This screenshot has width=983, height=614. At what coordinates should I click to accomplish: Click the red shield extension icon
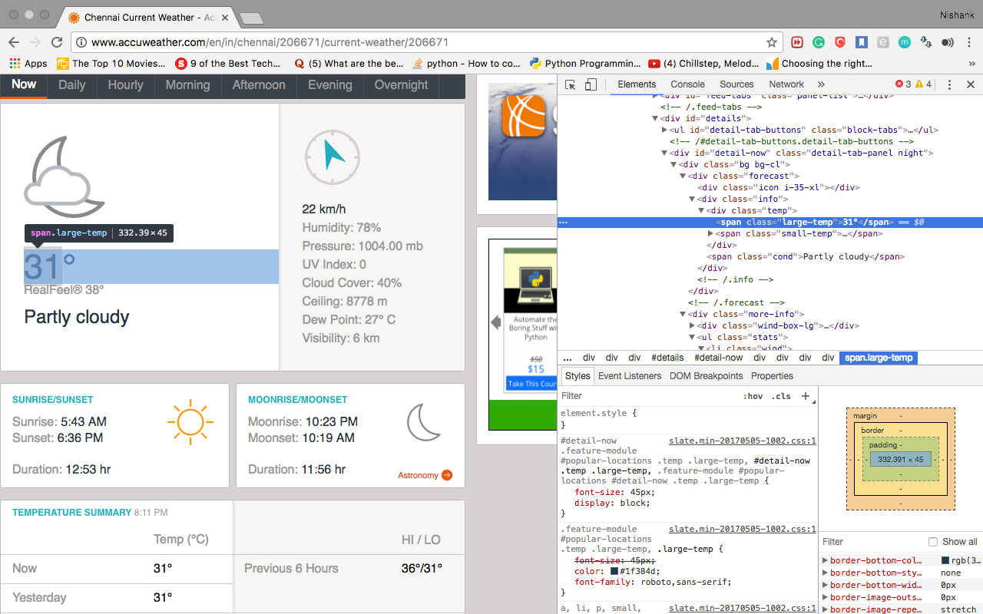(x=840, y=42)
